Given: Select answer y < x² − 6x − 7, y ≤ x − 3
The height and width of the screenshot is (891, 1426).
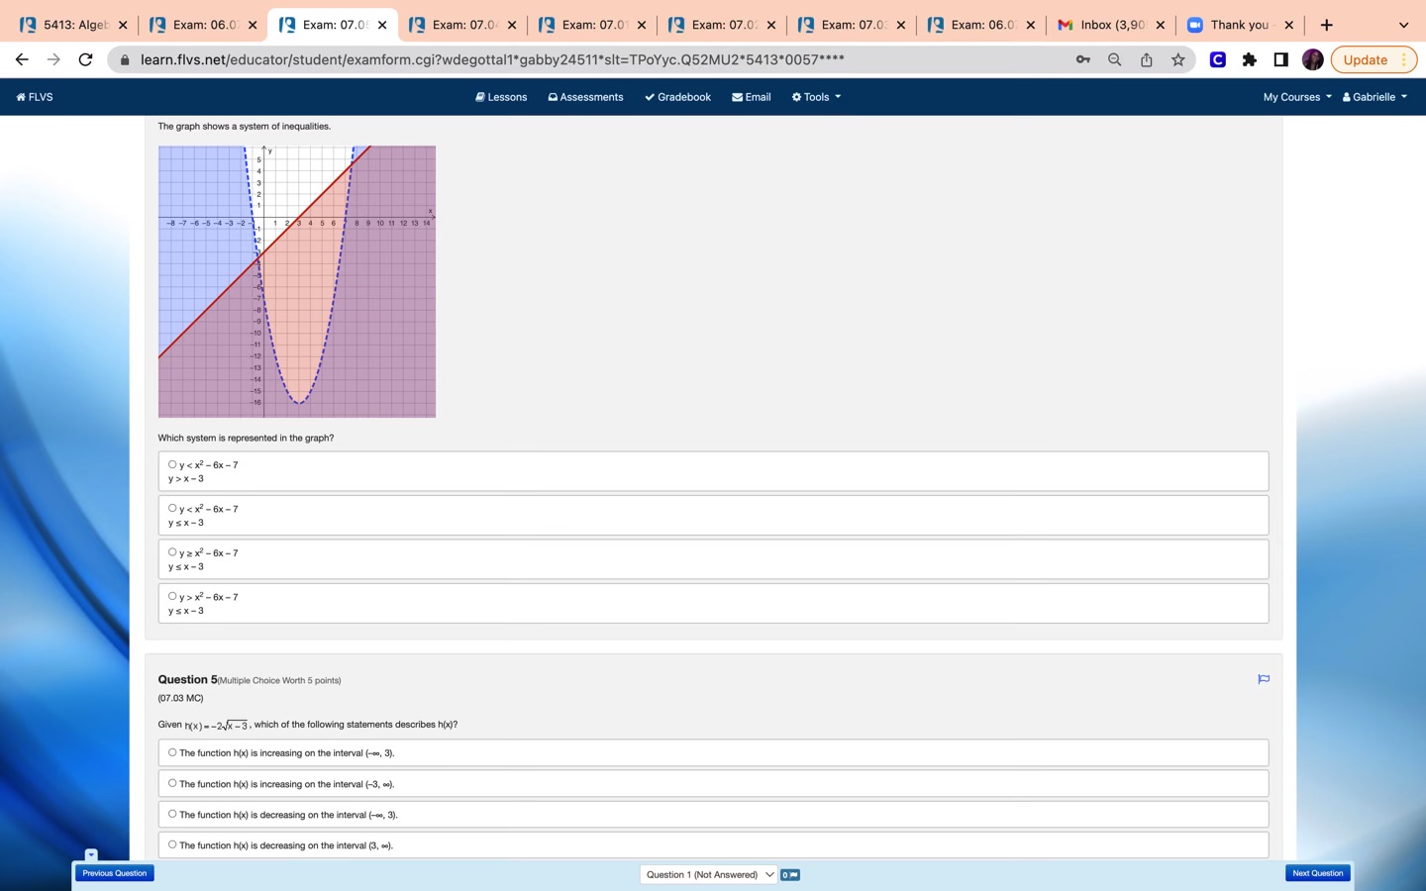Looking at the screenshot, I should 172,508.
